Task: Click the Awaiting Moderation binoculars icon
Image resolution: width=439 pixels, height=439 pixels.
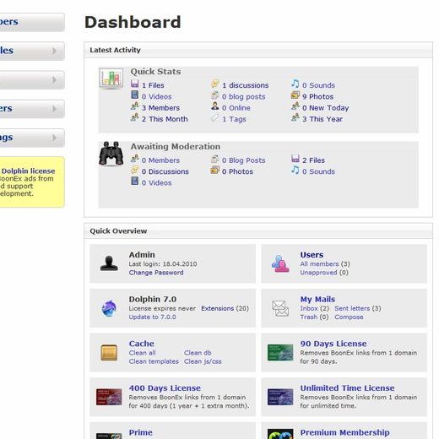Action: pos(111,153)
